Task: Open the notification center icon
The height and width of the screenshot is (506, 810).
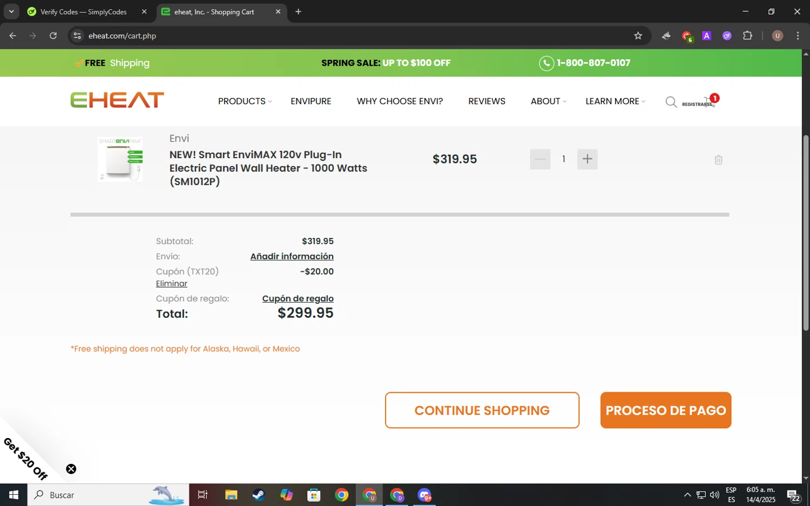Action: [793, 495]
